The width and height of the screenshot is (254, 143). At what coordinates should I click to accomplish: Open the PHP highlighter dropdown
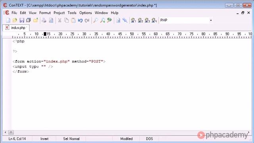(x=211, y=20)
